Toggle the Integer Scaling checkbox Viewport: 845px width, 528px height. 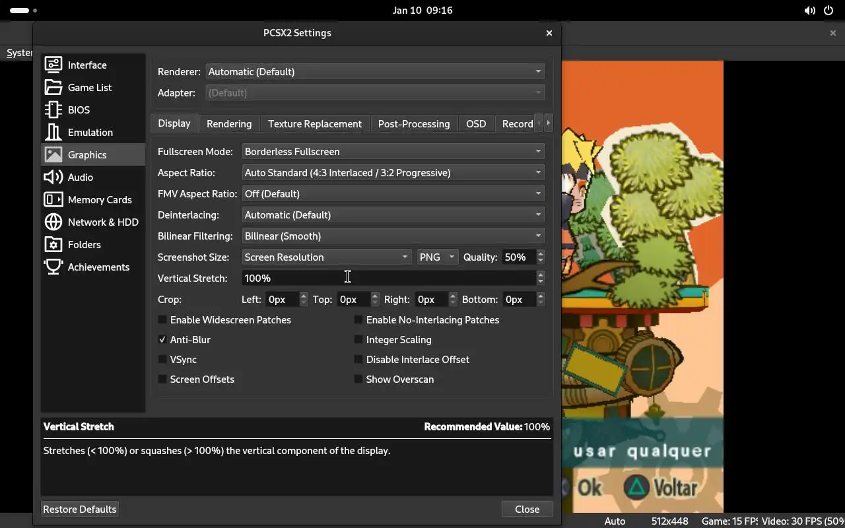pyautogui.click(x=358, y=339)
